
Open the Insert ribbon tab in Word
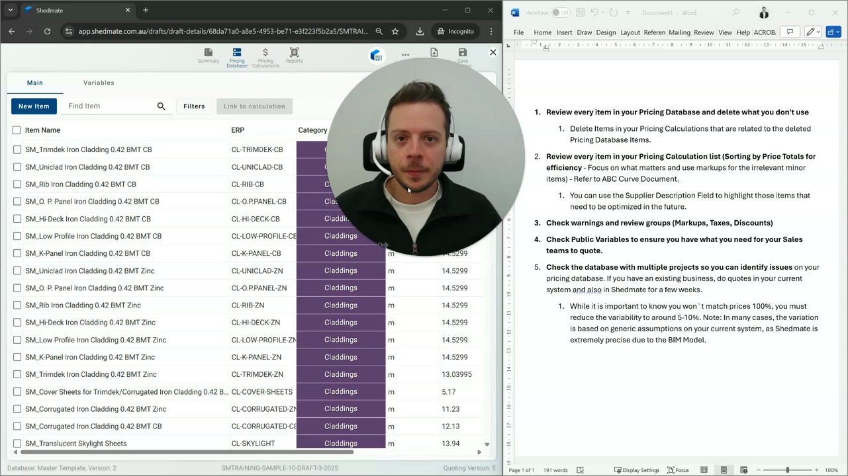click(564, 32)
